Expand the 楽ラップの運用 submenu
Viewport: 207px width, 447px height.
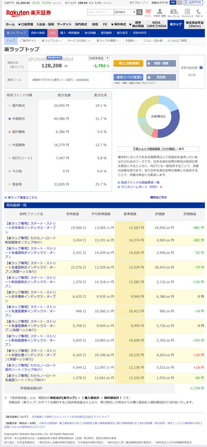pos(109,40)
